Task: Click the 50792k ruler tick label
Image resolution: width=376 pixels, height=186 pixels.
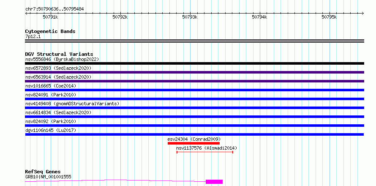Action: pos(120,17)
